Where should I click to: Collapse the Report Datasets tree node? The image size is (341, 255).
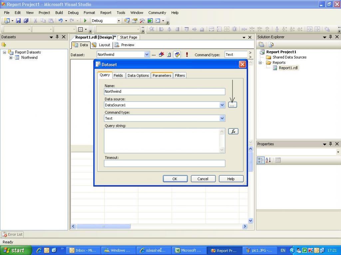click(4, 52)
